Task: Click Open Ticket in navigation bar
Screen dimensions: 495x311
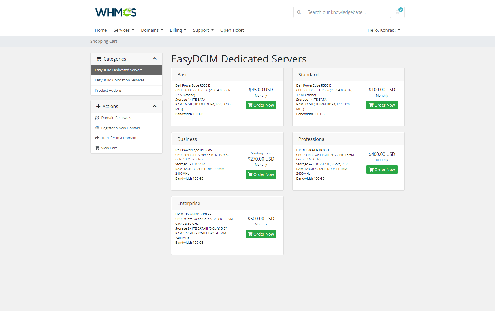Action: click(x=232, y=30)
